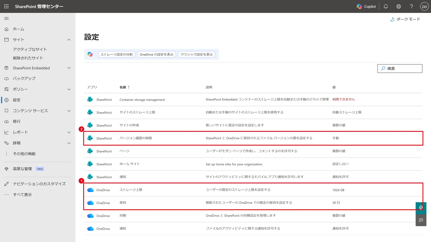Open the feedback chat widget
This screenshot has height=242, width=431.
pyautogui.click(x=421, y=220)
